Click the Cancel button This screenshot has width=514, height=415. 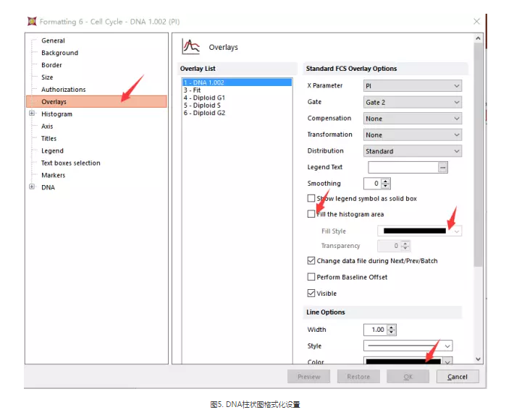[457, 377]
